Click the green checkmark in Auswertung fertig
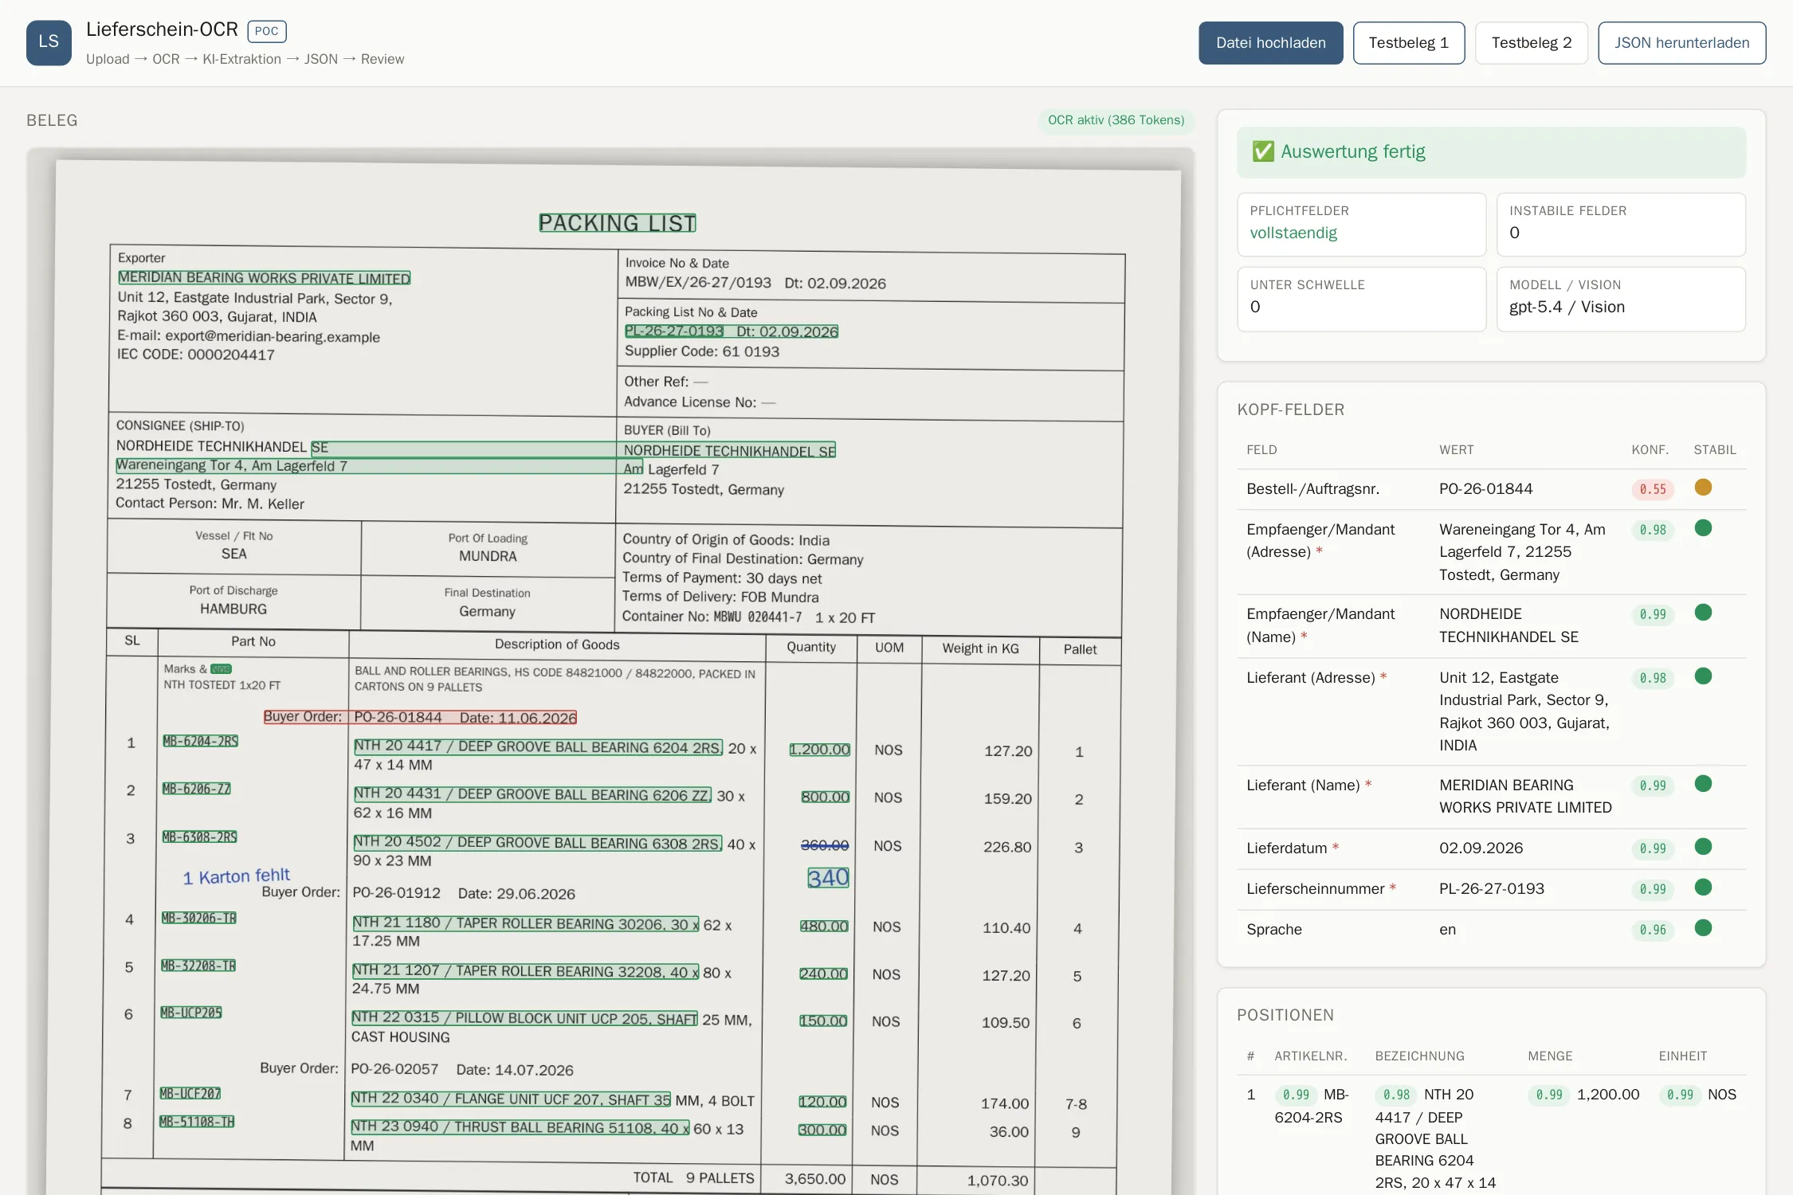 click(1263, 151)
